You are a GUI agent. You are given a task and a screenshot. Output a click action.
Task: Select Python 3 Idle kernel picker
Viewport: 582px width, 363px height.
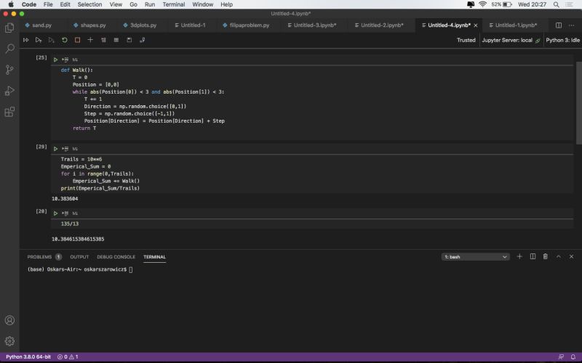tap(562, 40)
